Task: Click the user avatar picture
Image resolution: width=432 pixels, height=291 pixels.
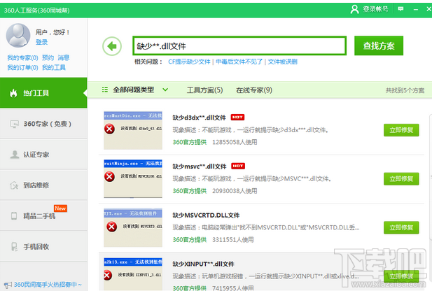Action: tap(18, 35)
